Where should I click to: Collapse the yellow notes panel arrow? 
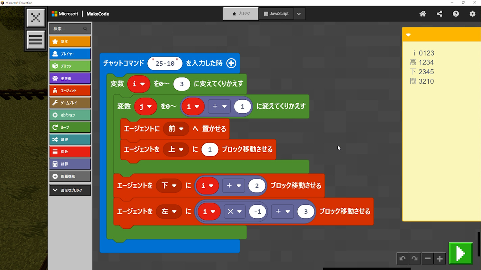coord(408,35)
